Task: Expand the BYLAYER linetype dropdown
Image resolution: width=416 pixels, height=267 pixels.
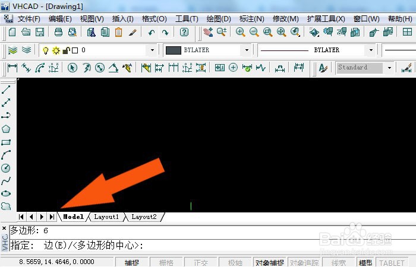Action: (371, 50)
